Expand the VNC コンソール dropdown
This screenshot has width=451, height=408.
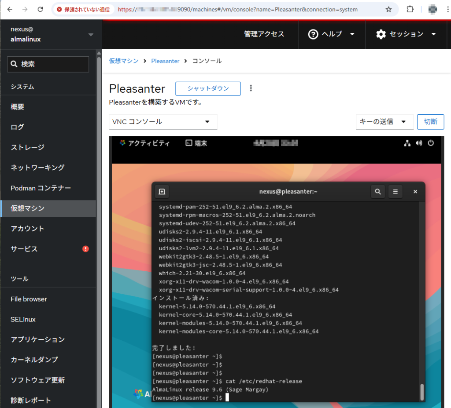pos(163,122)
